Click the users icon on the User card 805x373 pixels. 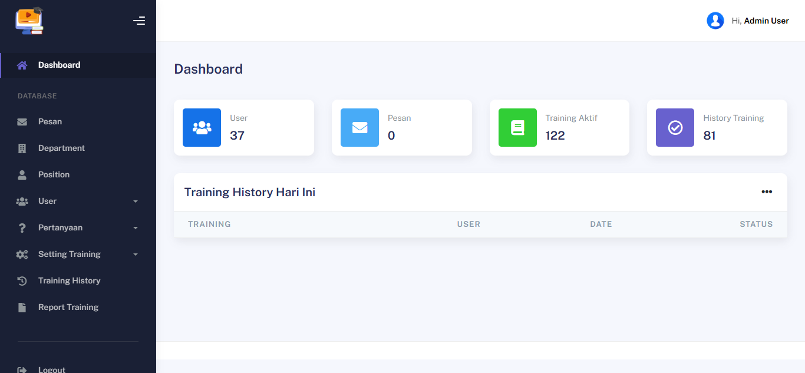202,127
